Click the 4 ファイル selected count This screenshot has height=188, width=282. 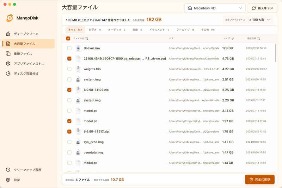click(x=83, y=180)
